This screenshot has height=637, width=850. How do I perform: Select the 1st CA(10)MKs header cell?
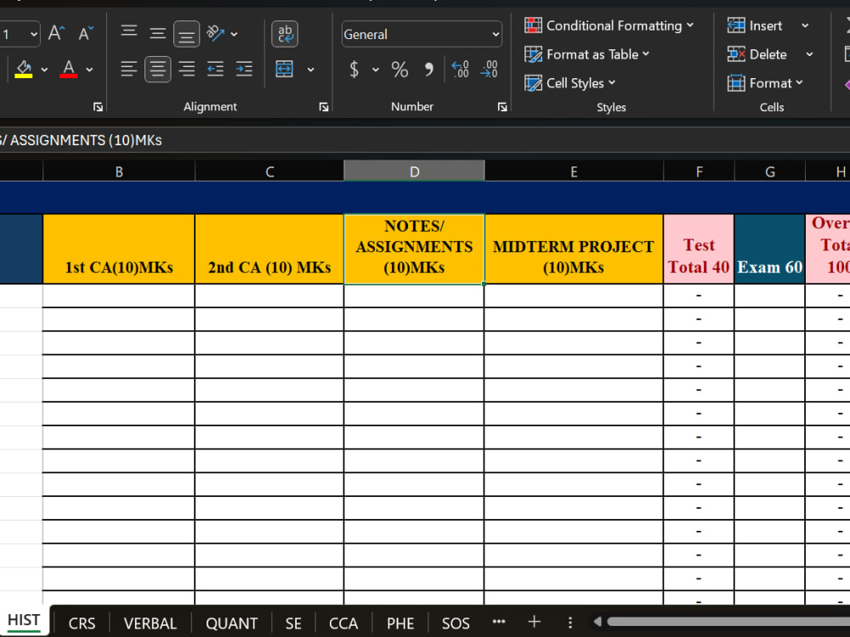point(119,249)
